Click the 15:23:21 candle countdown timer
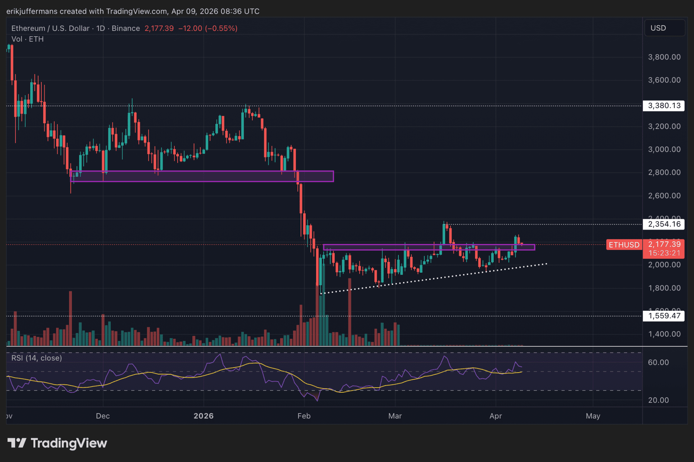 click(664, 253)
